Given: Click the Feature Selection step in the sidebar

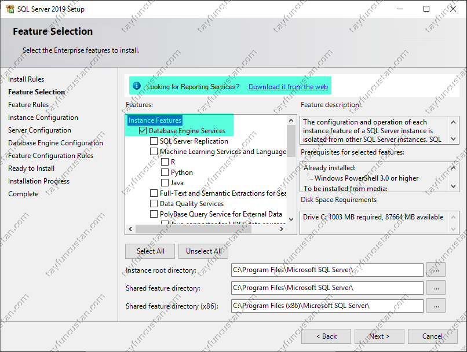Looking at the screenshot, I should click(x=37, y=92).
